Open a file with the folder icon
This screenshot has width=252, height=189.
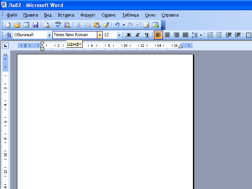[17, 25]
